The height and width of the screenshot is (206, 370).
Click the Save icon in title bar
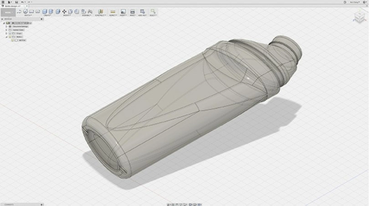[17, 2]
